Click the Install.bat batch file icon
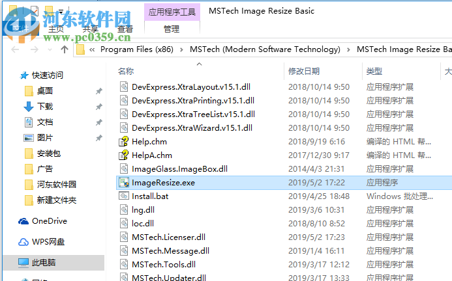 [x=124, y=196]
